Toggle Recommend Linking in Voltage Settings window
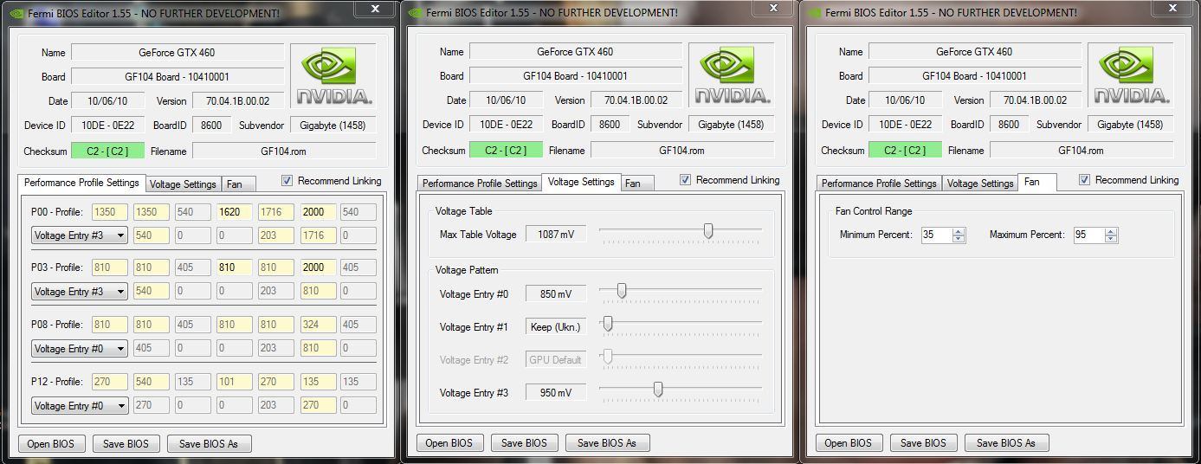This screenshot has width=1201, height=464. (686, 180)
